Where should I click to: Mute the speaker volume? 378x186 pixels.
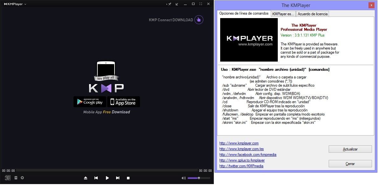(184, 178)
